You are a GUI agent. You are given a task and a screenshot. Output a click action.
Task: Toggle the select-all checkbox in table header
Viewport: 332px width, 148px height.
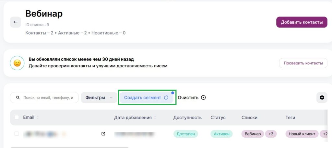[17, 118]
